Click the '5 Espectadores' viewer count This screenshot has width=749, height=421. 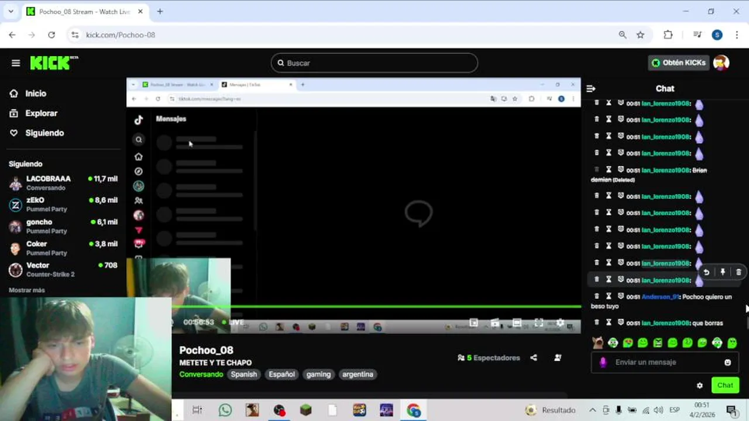point(489,358)
